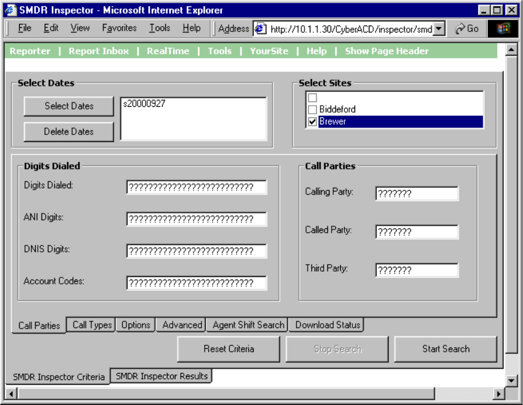Image resolution: width=523 pixels, height=405 pixels.
Task: Open the Favorites menu
Action: [x=120, y=28]
